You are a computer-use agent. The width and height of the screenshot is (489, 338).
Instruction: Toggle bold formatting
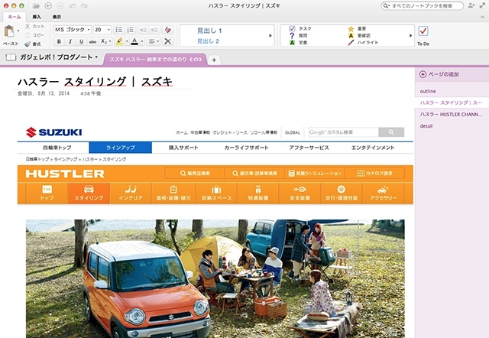point(59,41)
